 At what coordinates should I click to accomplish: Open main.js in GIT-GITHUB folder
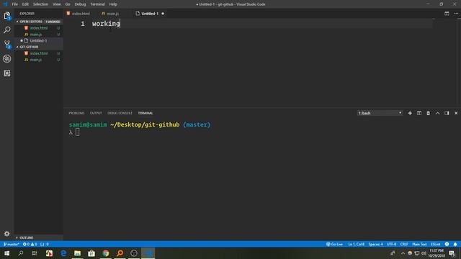38,60
